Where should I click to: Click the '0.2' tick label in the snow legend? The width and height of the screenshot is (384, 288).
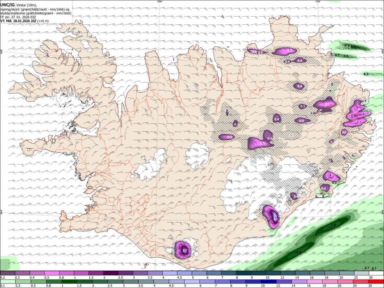tap(3, 277)
